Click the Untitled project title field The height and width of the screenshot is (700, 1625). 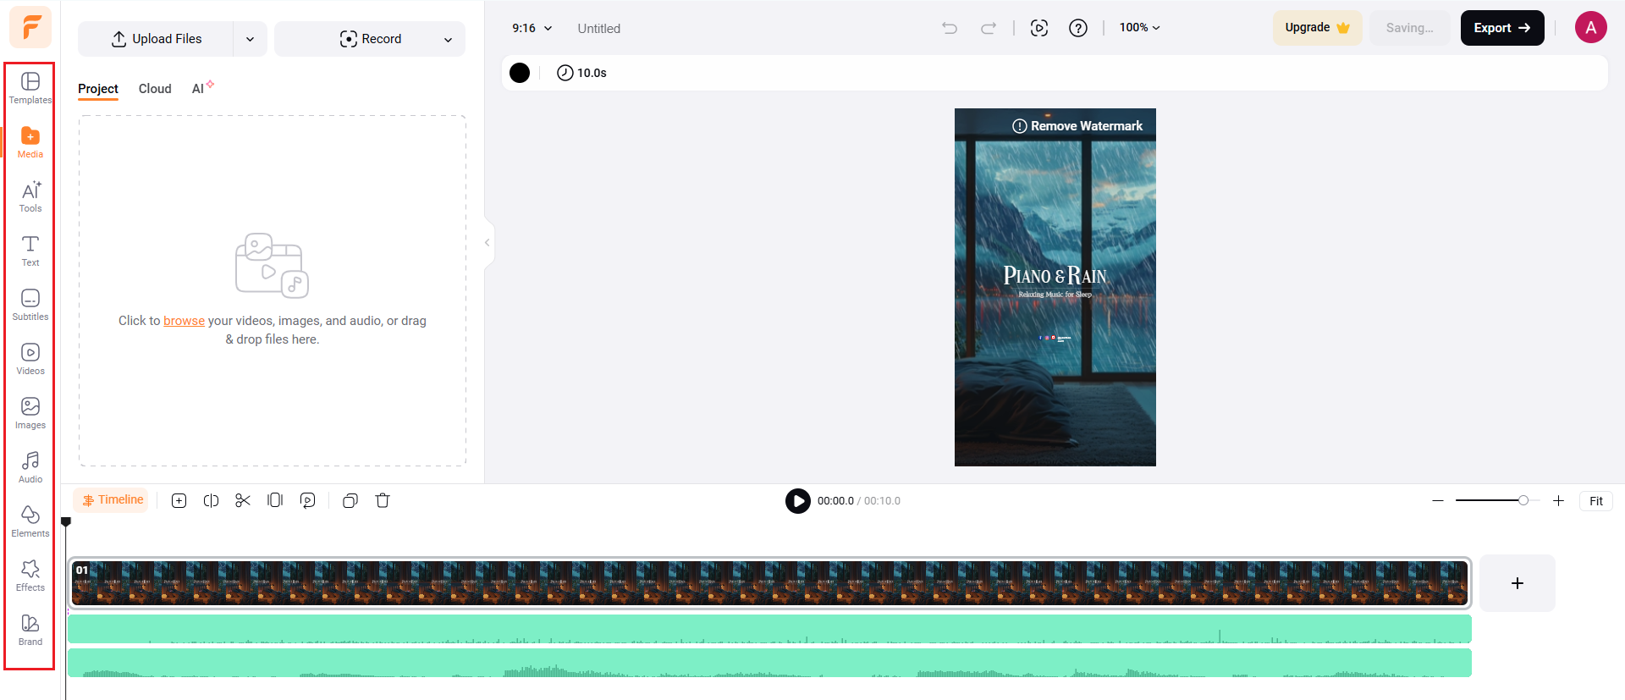click(598, 29)
